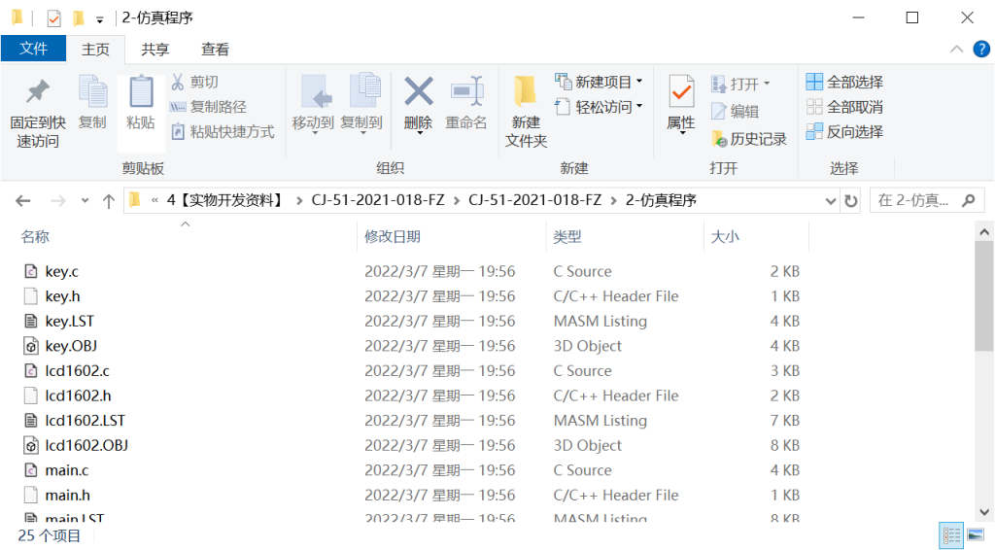The width and height of the screenshot is (995, 550).
Task: Click 全部取消 select none
Action: coord(844,107)
